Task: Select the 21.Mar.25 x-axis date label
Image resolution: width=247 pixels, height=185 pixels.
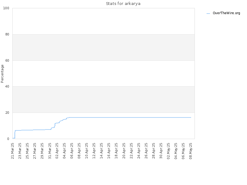Action: [x=13, y=151]
